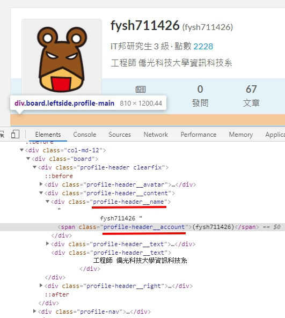Viewport: 285px width, 318px height.
Task: Collapse the col-md-12 div node
Action: click(21, 150)
